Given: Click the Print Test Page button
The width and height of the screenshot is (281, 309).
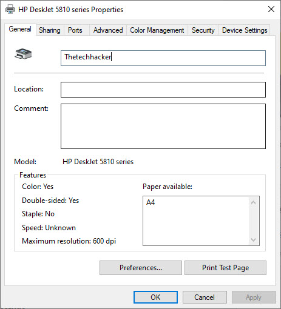Looking at the screenshot, I should click(225, 268).
